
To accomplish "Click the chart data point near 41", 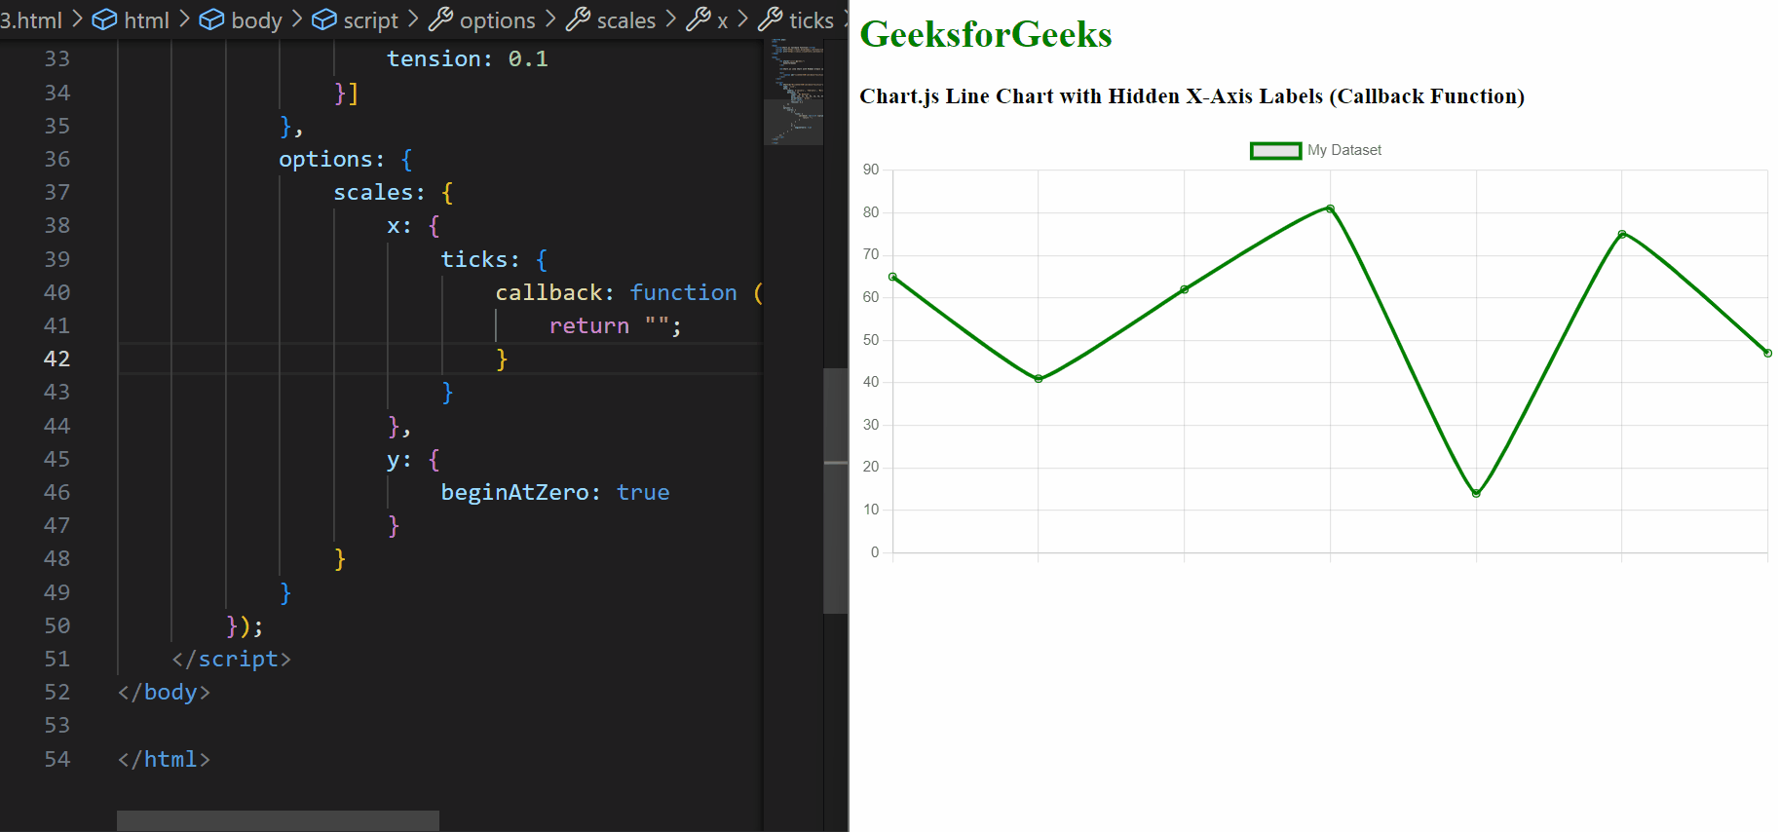I will pyautogui.click(x=1039, y=378).
